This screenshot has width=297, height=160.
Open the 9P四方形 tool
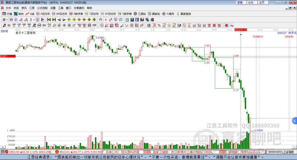tap(59, 14)
